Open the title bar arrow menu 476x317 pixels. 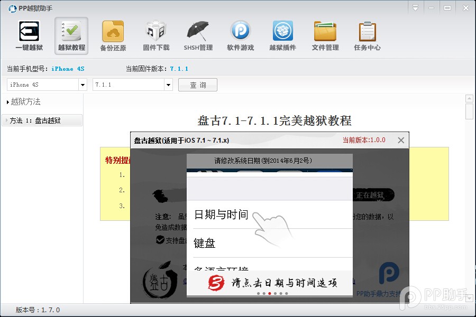tap(415, 7)
